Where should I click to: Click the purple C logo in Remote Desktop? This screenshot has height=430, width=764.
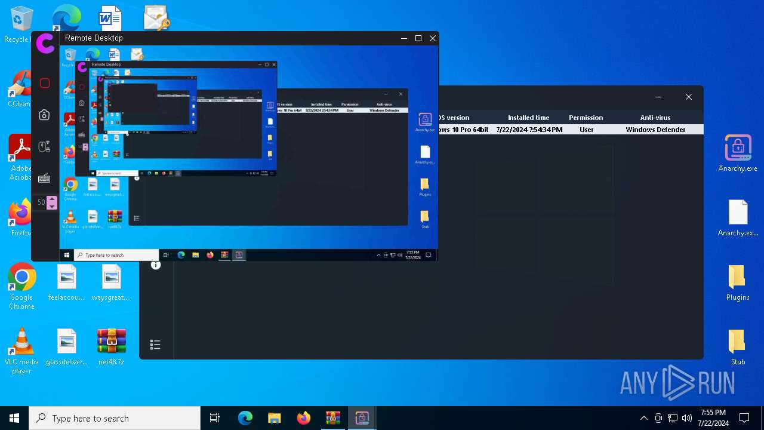coord(45,43)
